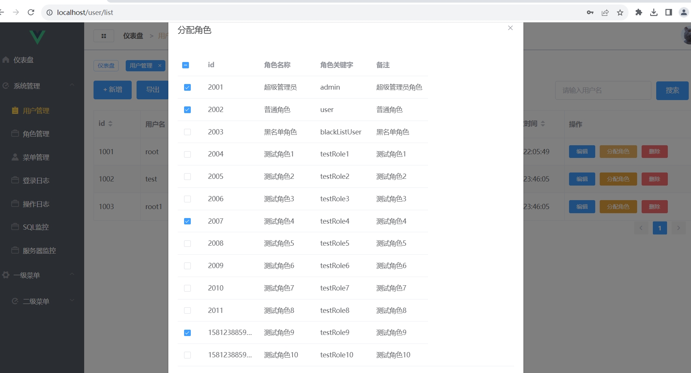Check role 2009 测试角色6
Image resolution: width=691 pixels, height=373 pixels.
(x=187, y=266)
